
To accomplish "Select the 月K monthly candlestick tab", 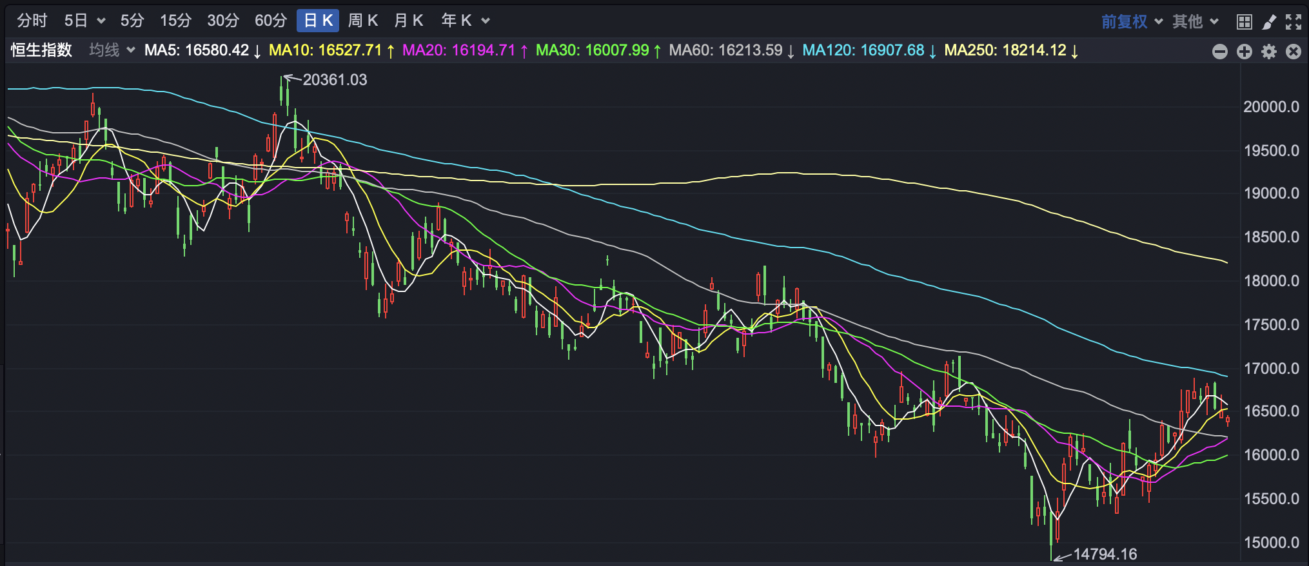I will [x=408, y=21].
